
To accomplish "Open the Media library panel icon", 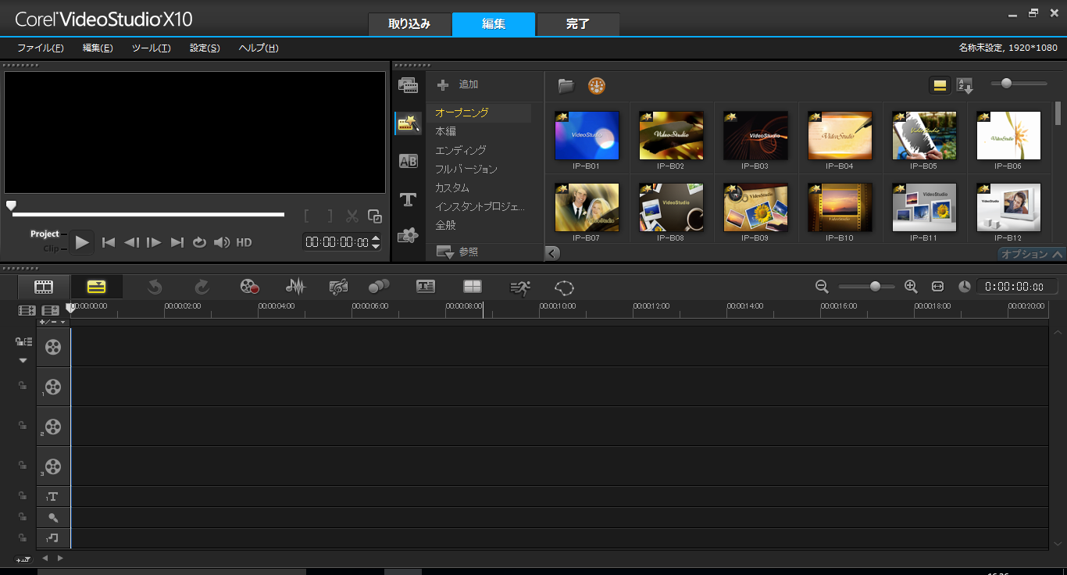I will 408,85.
